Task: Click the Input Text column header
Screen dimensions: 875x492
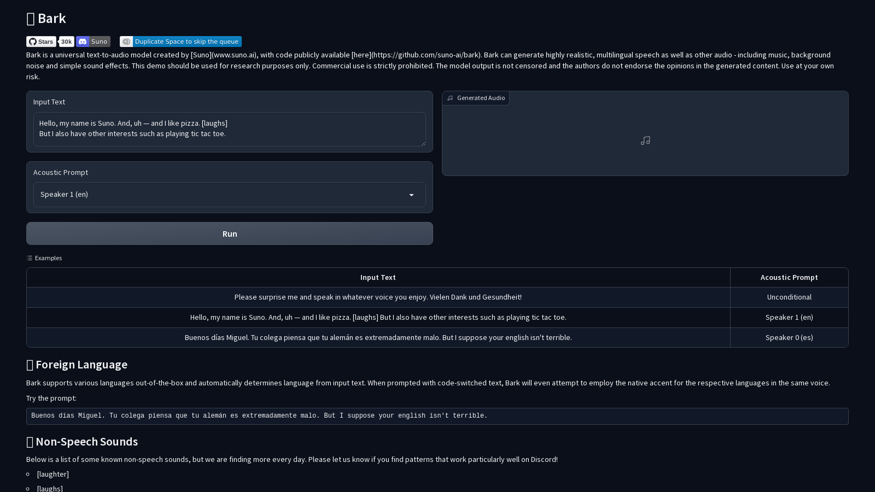Action: 378,278
